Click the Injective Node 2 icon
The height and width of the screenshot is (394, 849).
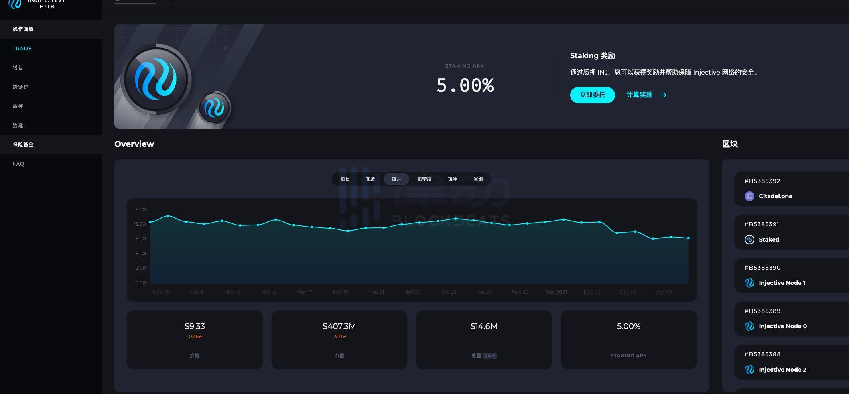pos(749,370)
